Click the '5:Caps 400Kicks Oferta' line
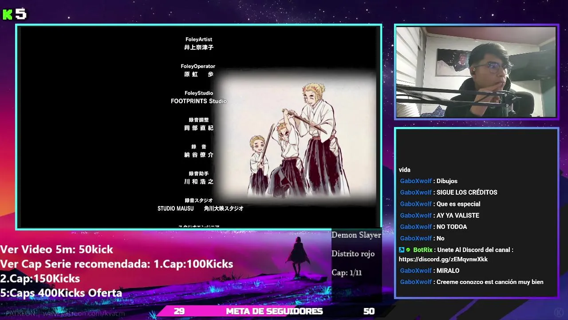 (61, 293)
